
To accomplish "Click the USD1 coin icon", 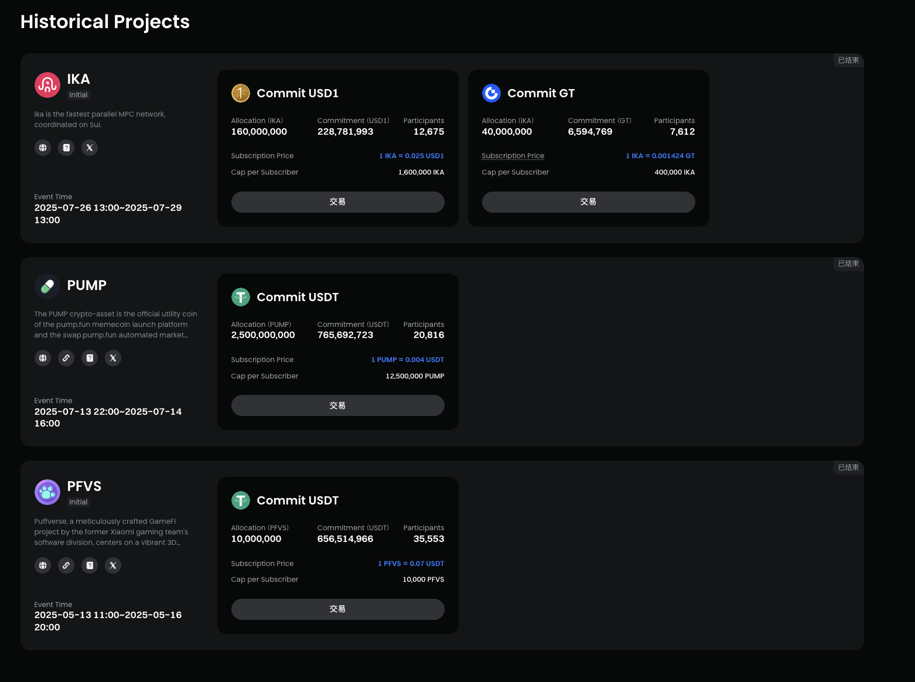I will point(241,93).
